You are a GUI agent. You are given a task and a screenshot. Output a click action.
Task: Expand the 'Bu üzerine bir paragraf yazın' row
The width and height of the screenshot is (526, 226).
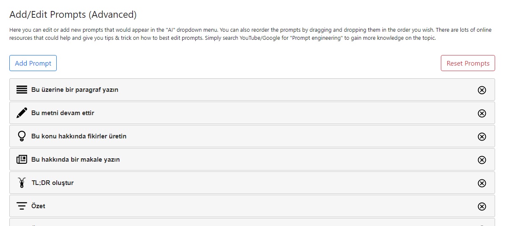coord(252,90)
